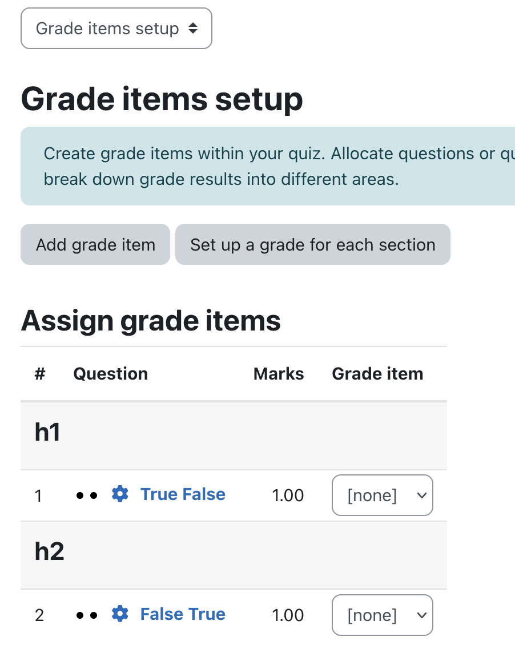The height and width of the screenshot is (653, 515).
Task: Click the Question column header
Action: coord(110,373)
